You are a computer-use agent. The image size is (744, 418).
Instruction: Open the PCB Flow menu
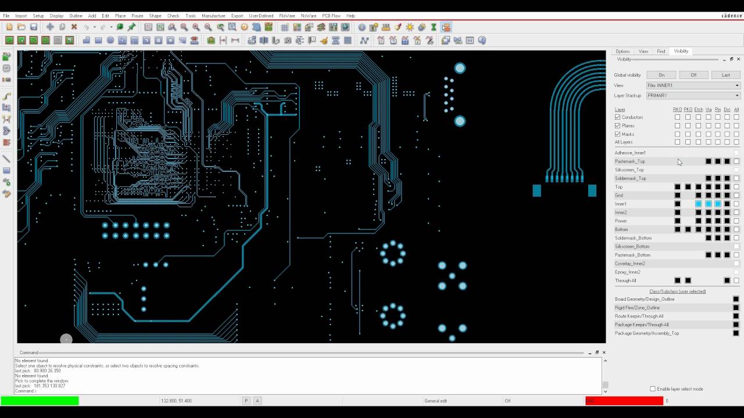click(x=331, y=16)
